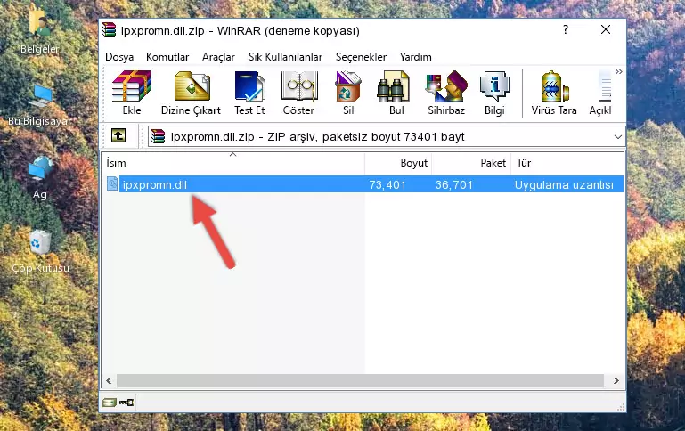This screenshot has width=685, height=431.
Task: Click the scroll left arrow
Action: pos(109,380)
